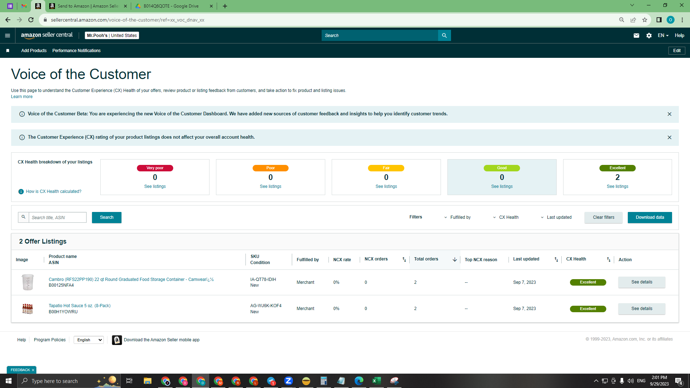Image resolution: width=690 pixels, height=388 pixels.
Task: Dismiss the Voice of the Customer Beta banner
Action: pyautogui.click(x=669, y=114)
